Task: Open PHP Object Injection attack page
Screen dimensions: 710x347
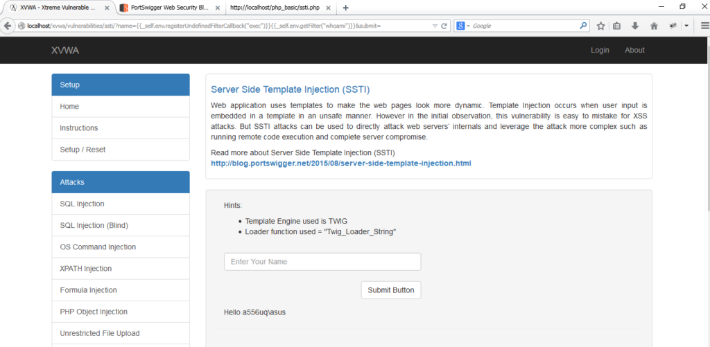Action: (x=121, y=312)
